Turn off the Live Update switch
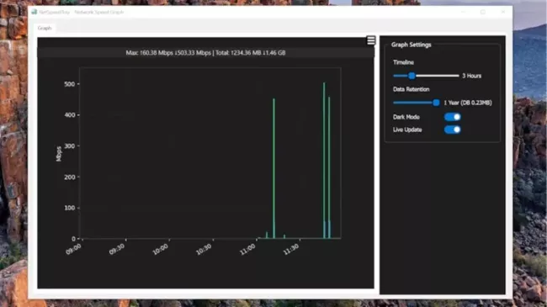This screenshot has height=307, width=547. click(453, 130)
